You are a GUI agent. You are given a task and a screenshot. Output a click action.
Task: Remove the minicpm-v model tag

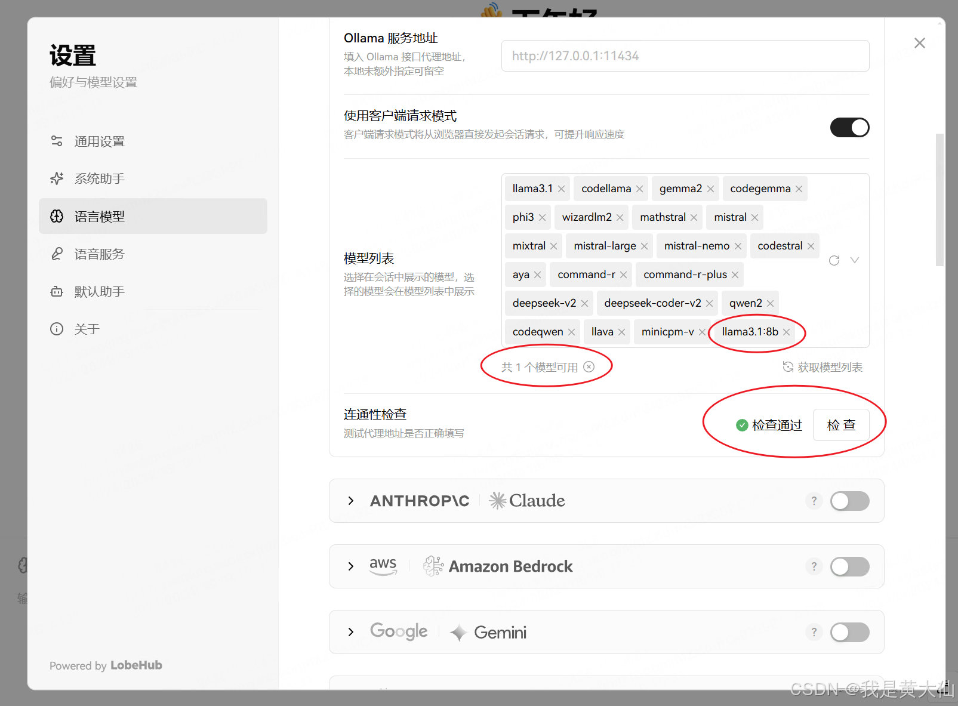pos(702,332)
